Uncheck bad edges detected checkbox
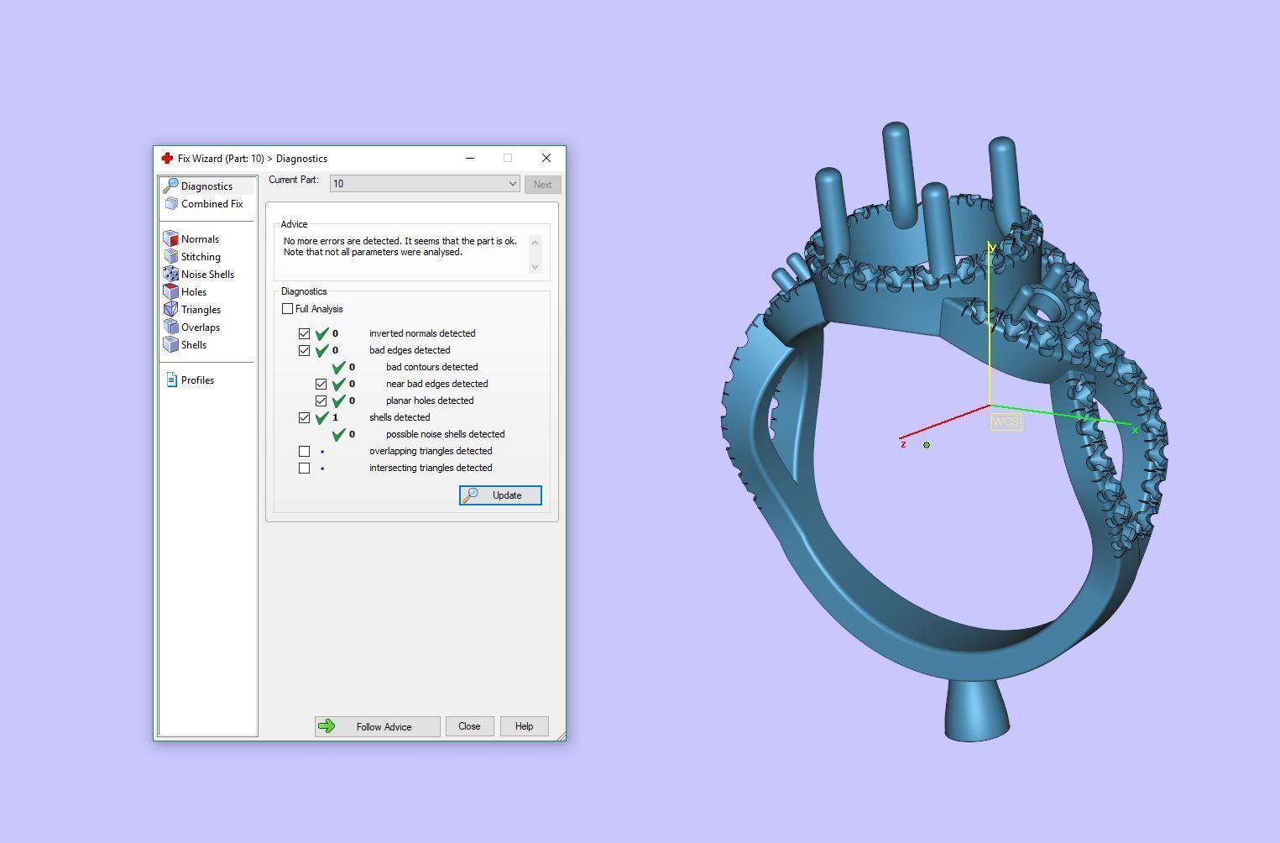 coord(305,350)
